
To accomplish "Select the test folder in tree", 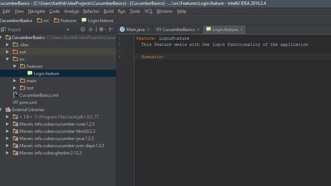I will click(x=30, y=88).
